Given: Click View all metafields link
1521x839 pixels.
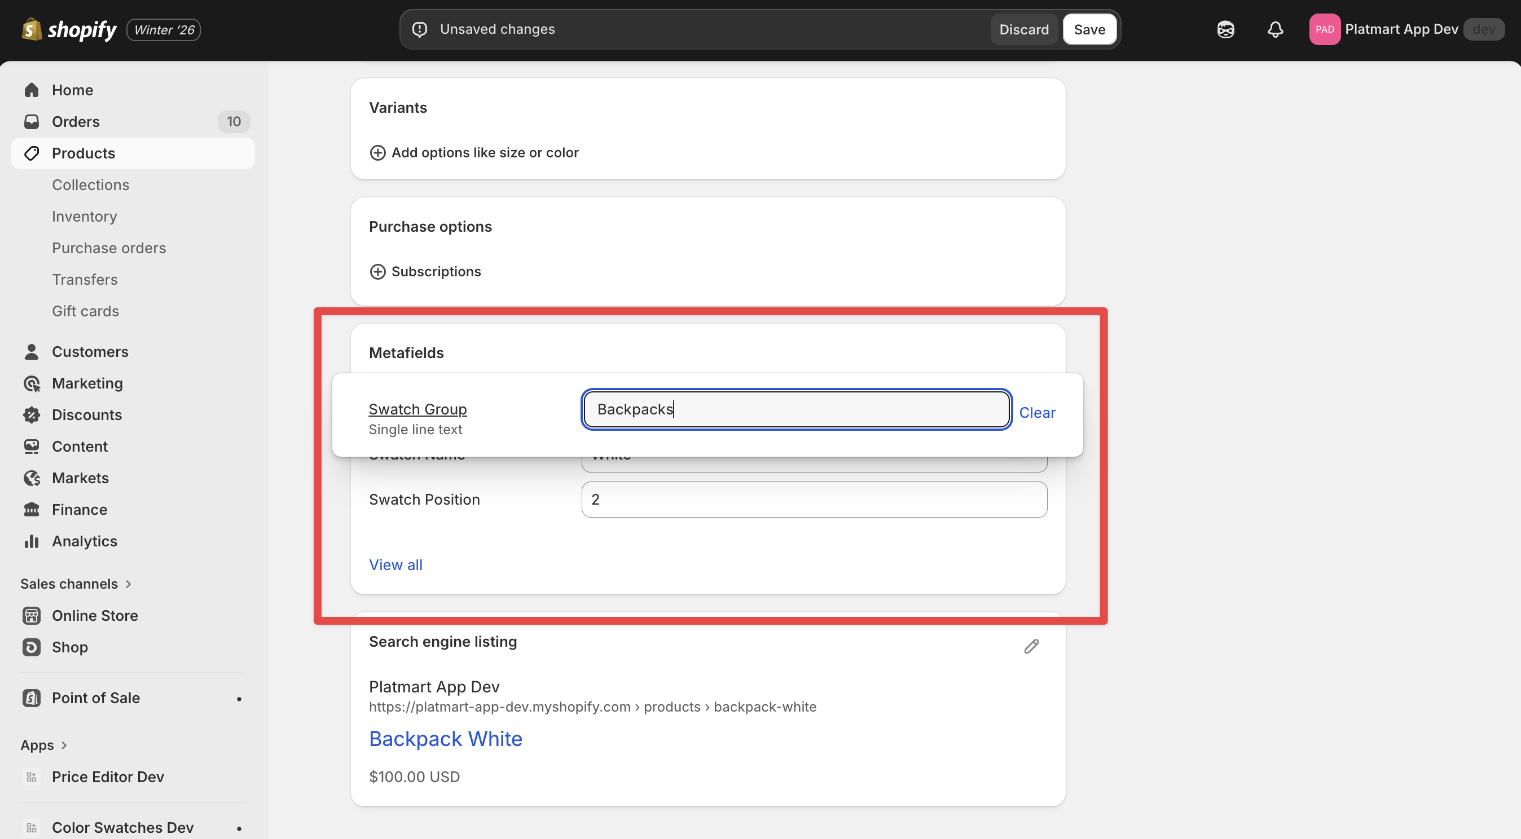Looking at the screenshot, I should (x=395, y=564).
